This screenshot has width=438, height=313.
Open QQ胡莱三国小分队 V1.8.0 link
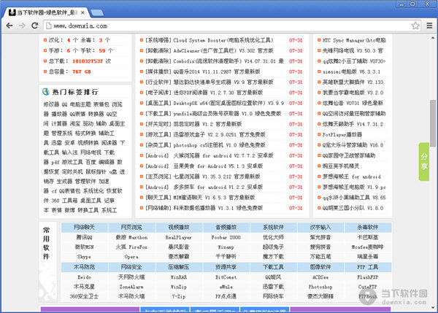click(353, 208)
